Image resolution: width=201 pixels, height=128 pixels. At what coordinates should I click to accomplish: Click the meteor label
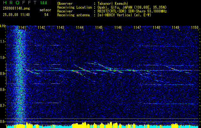click(x=45, y=10)
